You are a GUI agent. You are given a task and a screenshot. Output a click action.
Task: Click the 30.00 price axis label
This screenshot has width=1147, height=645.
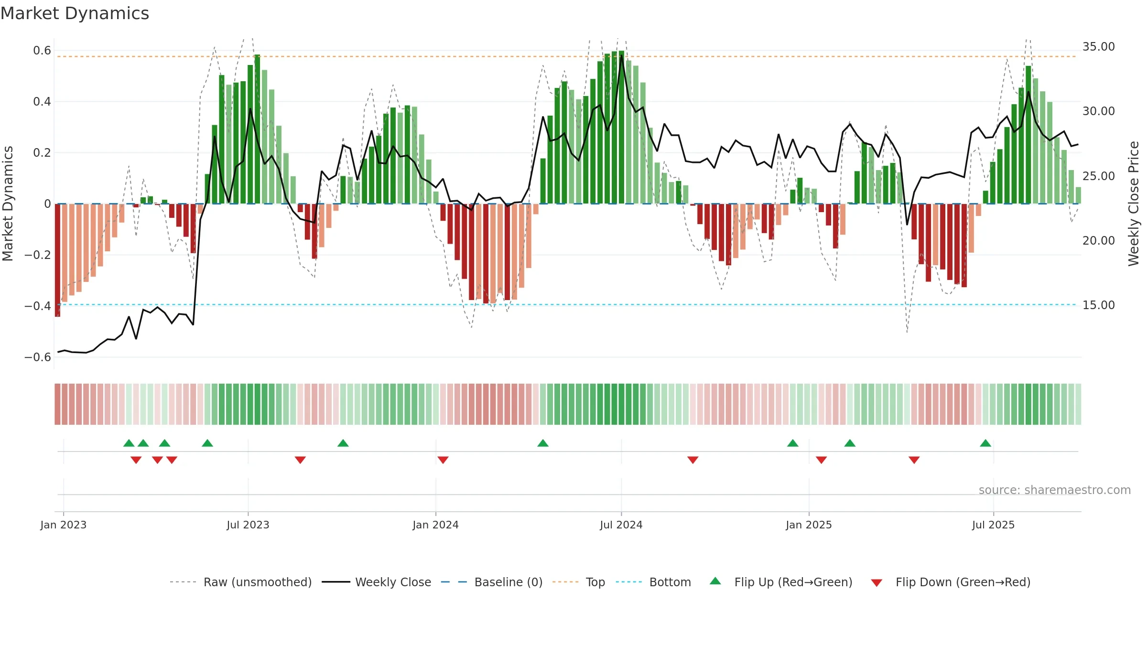click(x=1099, y=111)
